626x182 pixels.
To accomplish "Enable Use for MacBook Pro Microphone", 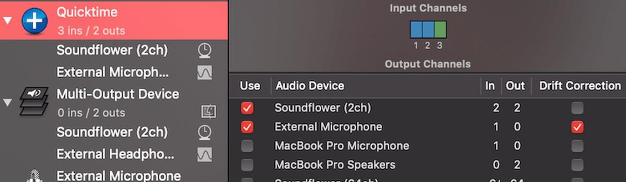I will (247, 146).
